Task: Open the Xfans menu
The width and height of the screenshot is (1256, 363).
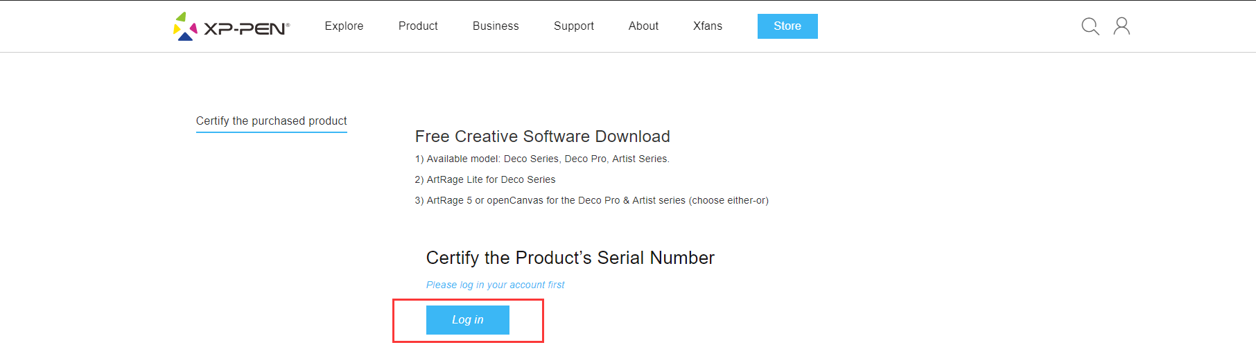Action: (708, 26)
